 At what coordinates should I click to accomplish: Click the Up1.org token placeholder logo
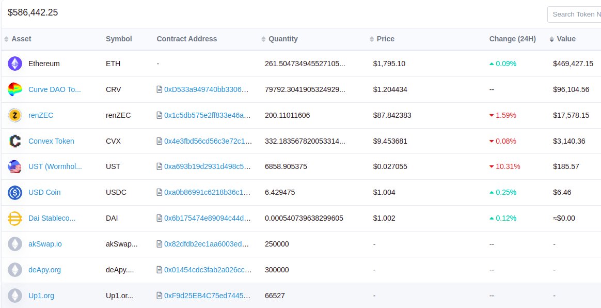tap(15, 296)
